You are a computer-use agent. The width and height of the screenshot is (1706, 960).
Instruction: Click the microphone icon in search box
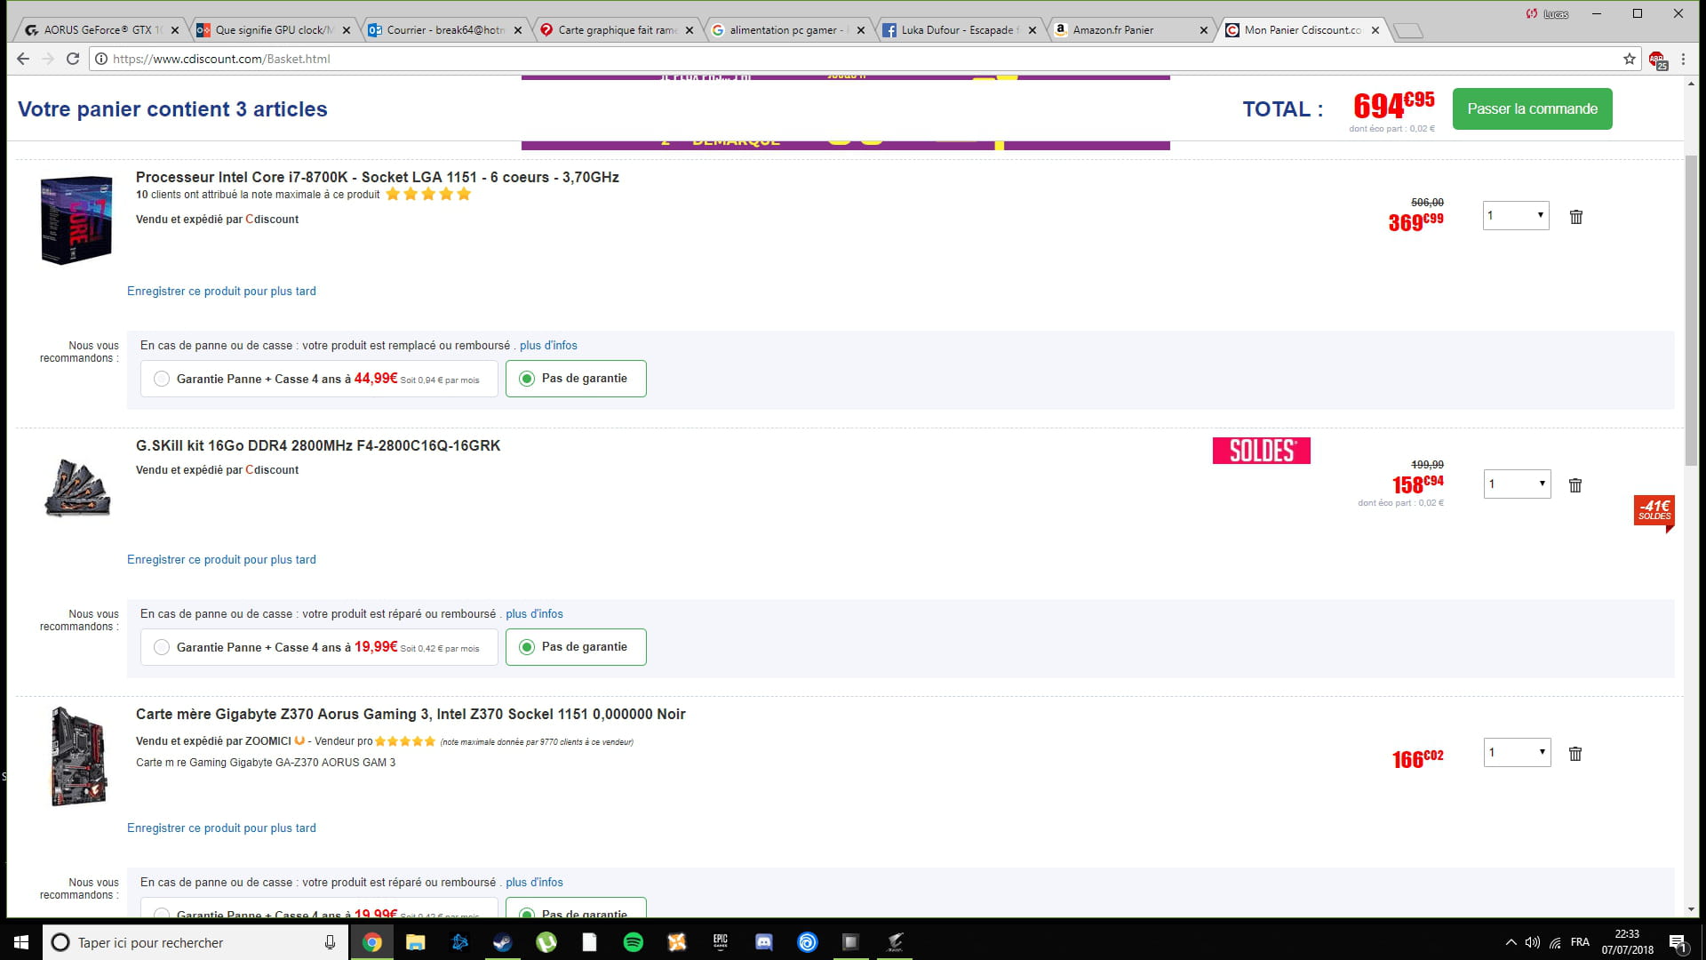pos(330,942)
